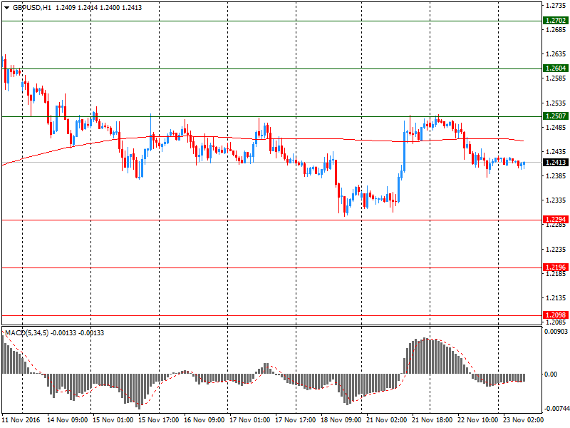Click the 16 Nov 09:00 time label

[204, 420]
